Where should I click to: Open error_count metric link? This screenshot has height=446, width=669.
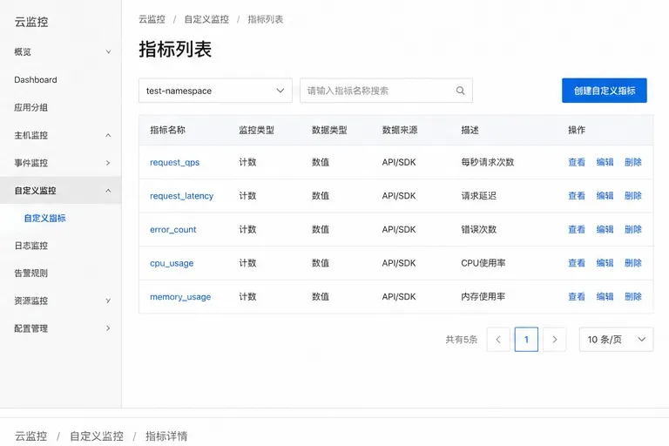172,230
